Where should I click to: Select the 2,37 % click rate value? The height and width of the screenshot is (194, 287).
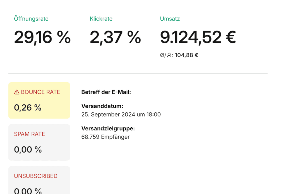click(x=115, y=37)
